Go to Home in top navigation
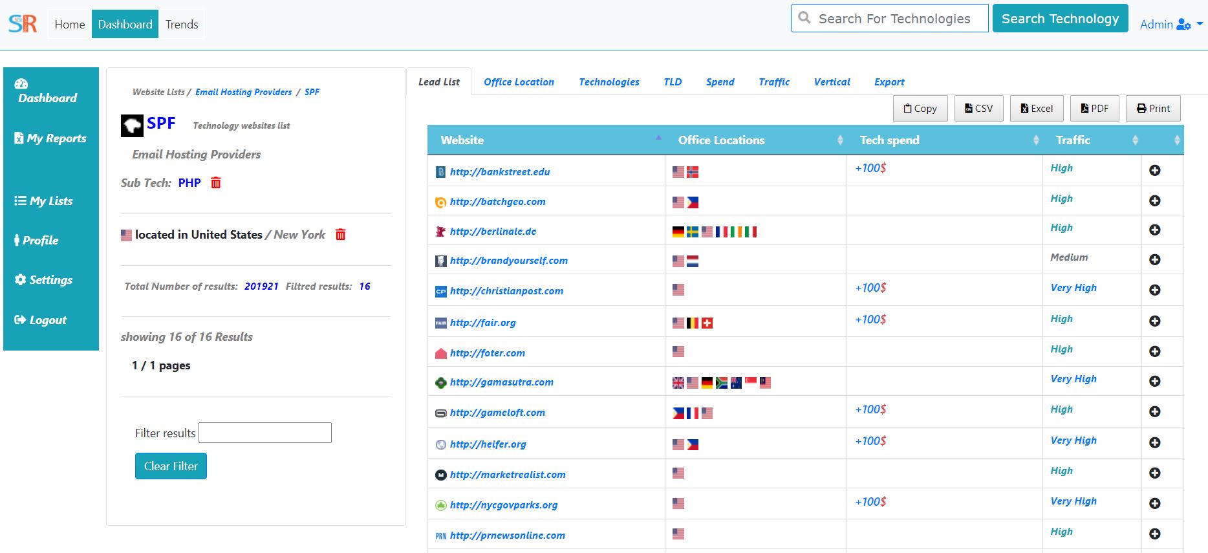 pos(70,25)
